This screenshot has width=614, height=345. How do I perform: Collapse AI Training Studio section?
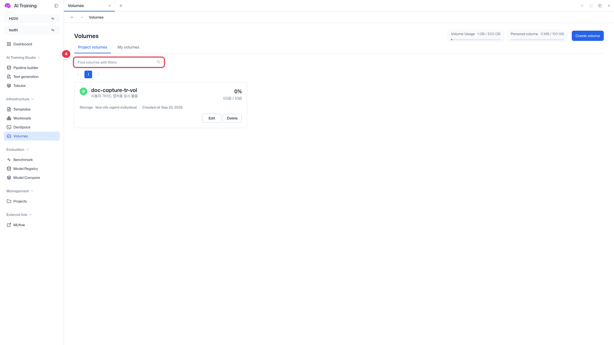[23, 57]
